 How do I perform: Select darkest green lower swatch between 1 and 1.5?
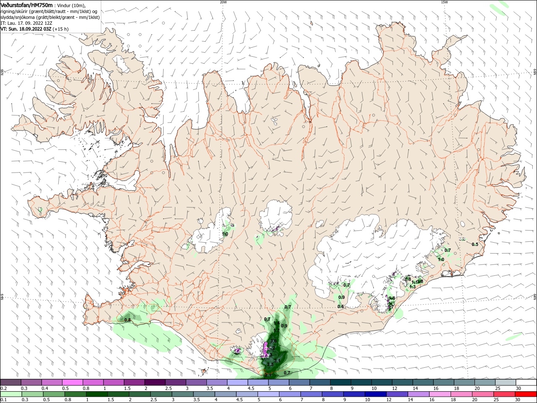pyautogui.click(x=96, y=394)
